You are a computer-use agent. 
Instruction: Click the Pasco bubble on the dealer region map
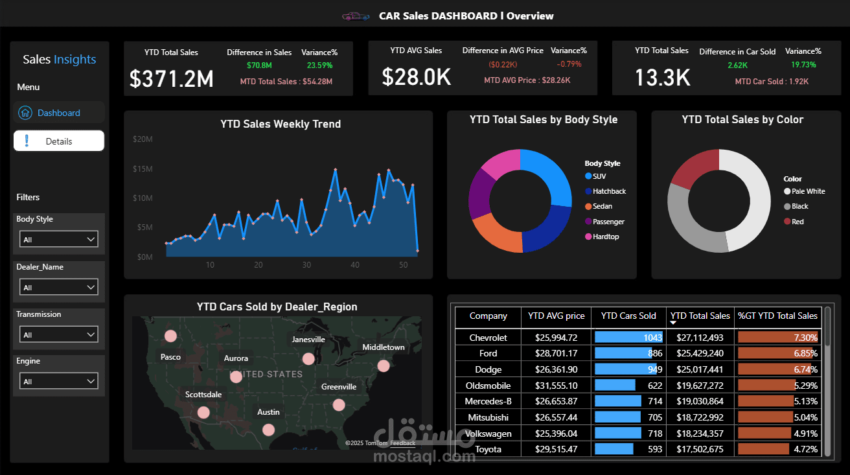(170, 336)
